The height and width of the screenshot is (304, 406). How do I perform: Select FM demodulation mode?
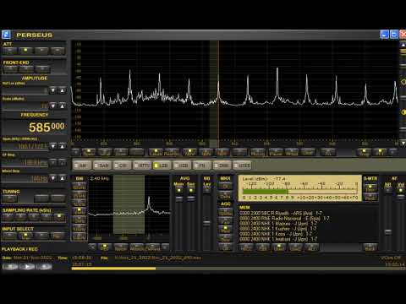(202, 166)
